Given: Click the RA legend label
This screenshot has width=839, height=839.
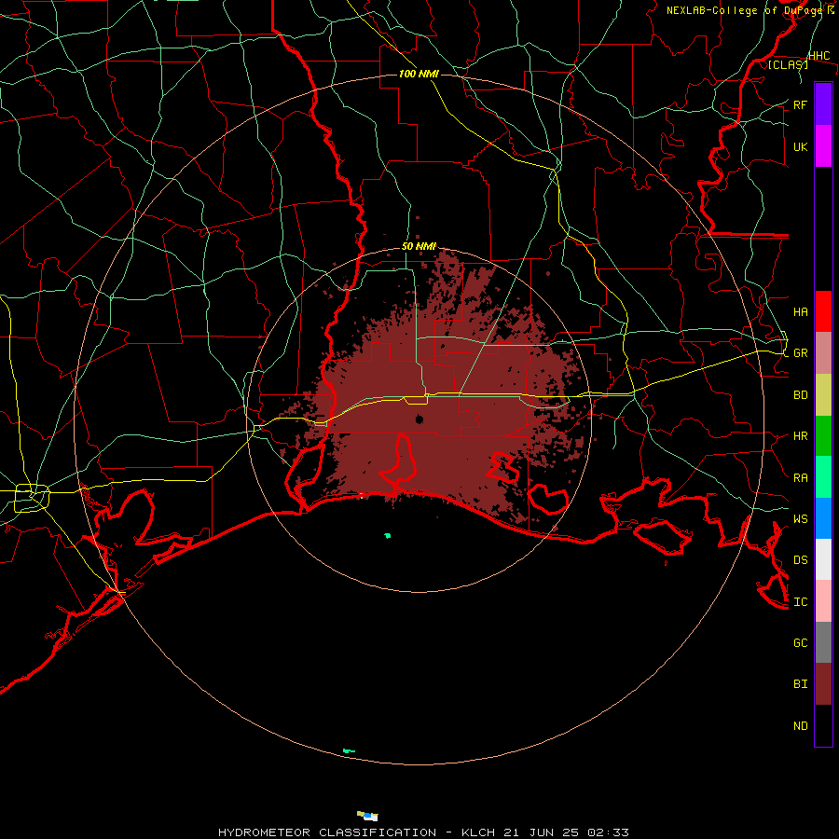Looking at the screenshot, I should click(x=800, y=478).
